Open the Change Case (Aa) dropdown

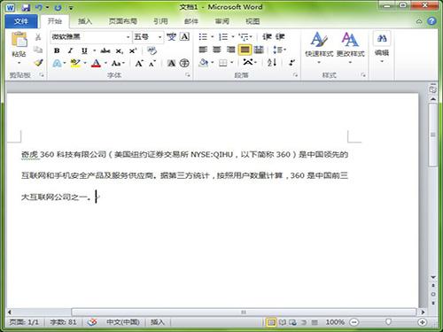click(x=118, y=63)
